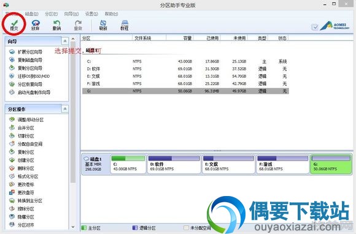Click the sidebar vertical scrollbar thumb
Viewport: 356px width, 234px height.
pos(73,113)
